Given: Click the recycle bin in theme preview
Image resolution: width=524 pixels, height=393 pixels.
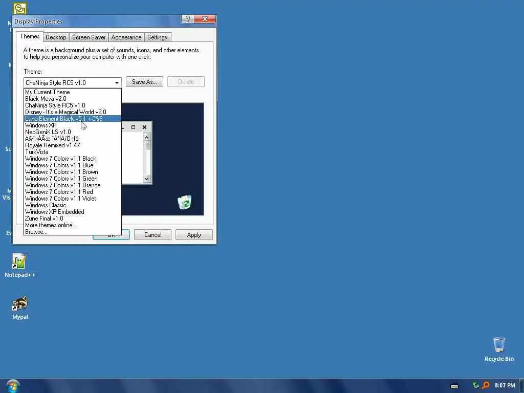Looking at the screenshot, I should pos(184,202).
